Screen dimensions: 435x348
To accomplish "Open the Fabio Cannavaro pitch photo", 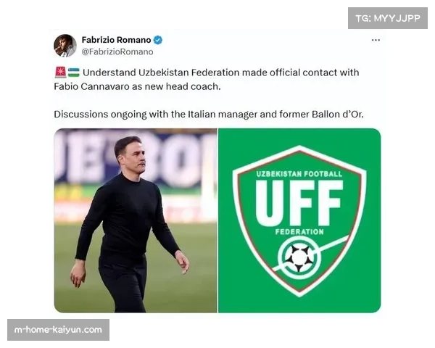I will click(136, 220).
